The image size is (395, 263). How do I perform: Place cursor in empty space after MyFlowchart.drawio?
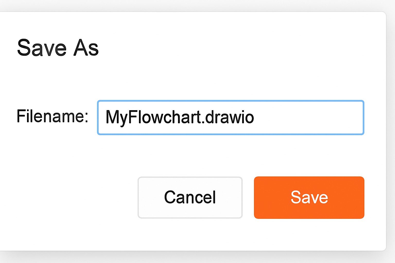coord(309,117)
